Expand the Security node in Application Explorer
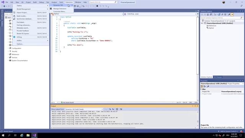The image size is (245, 138). coord(8,51)
